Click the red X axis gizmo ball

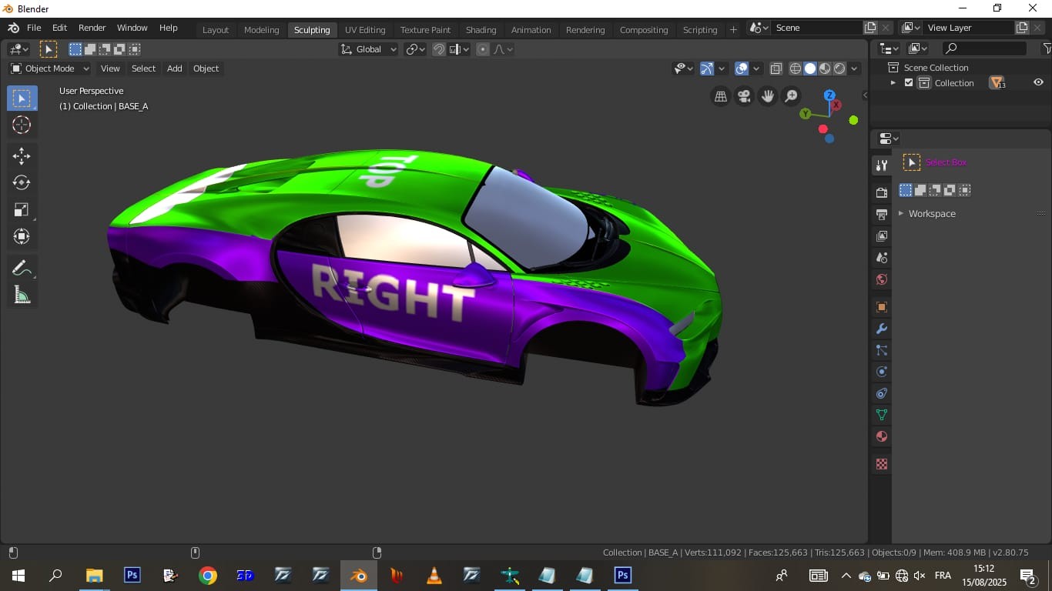pos(836,105)
